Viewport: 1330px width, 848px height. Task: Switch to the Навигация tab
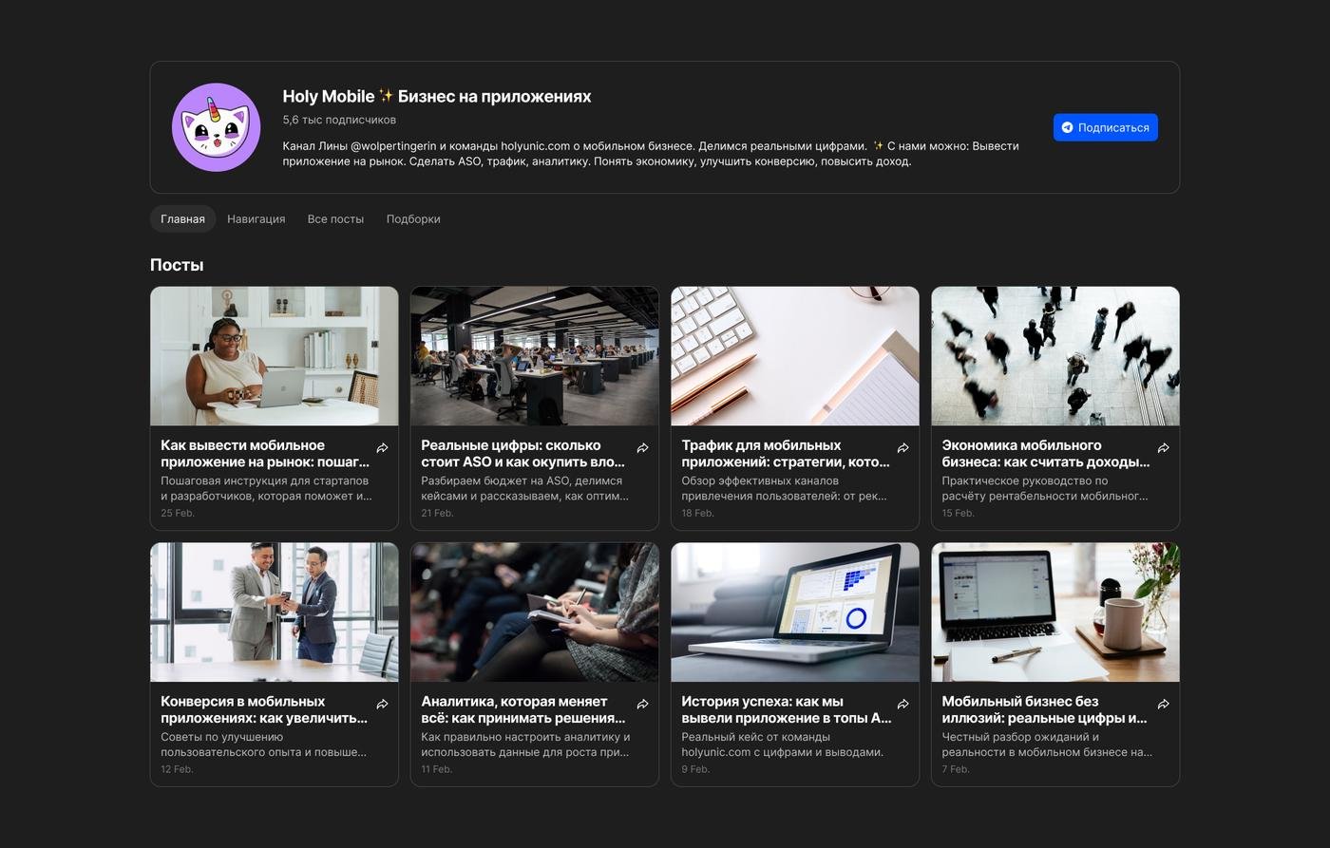click(x=256, y=218)
